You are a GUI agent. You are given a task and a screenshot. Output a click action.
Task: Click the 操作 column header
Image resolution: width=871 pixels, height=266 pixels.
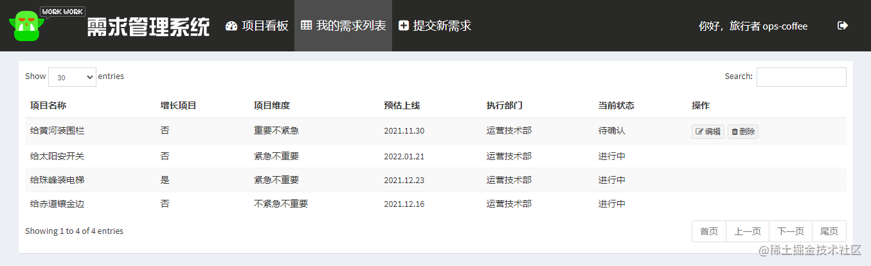click(701, 105)
